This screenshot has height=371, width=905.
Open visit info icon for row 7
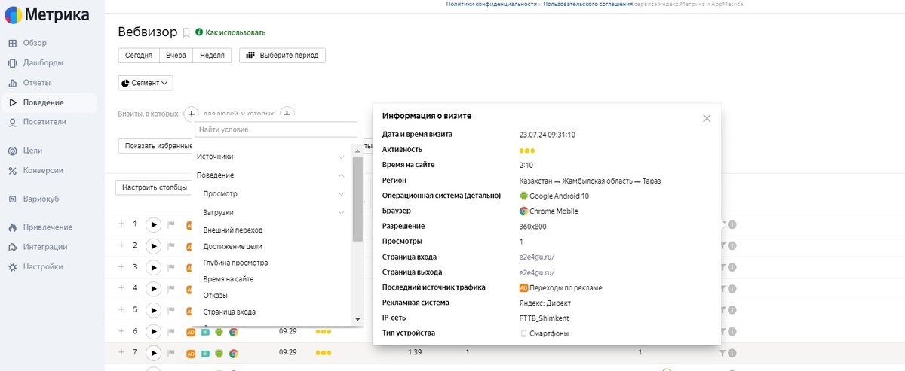pyautogui.click(x=732, y=353)
